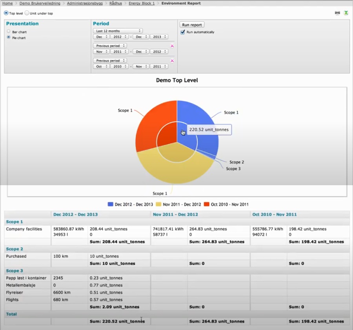Click the print report icon

click(337, 13)
